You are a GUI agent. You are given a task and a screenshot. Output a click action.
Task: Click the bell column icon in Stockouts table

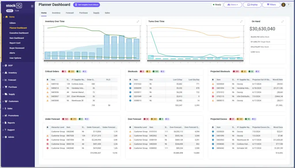(130, 80)
